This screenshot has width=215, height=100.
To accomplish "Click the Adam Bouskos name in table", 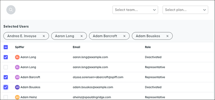I will [x=30, y=87].
